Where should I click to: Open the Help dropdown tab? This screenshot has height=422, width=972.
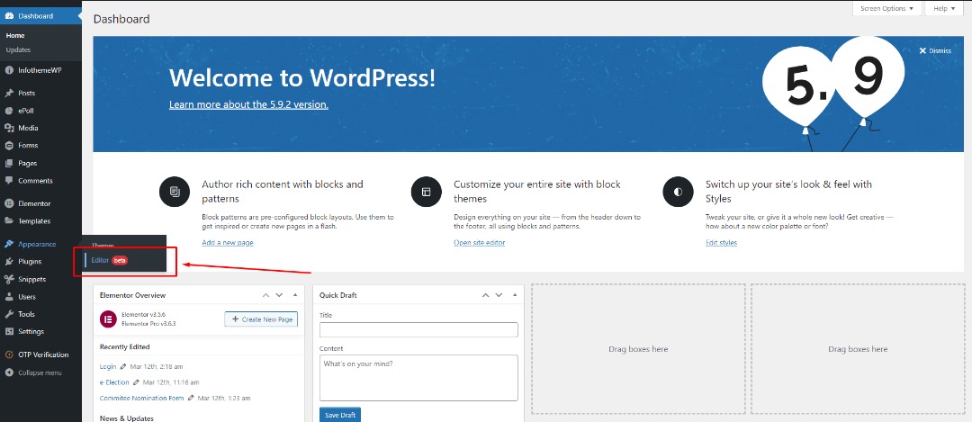click(x=944, y=9)
